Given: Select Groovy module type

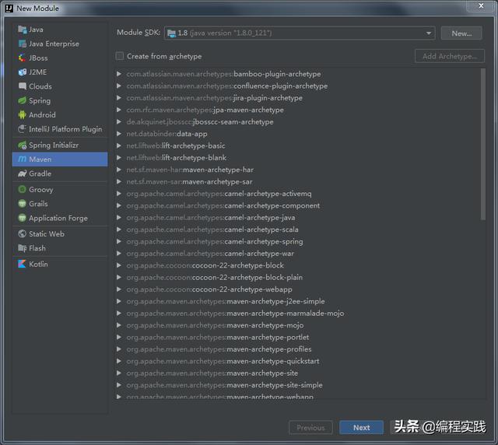Looking at the screenshot, I should (x=60, y=189).
